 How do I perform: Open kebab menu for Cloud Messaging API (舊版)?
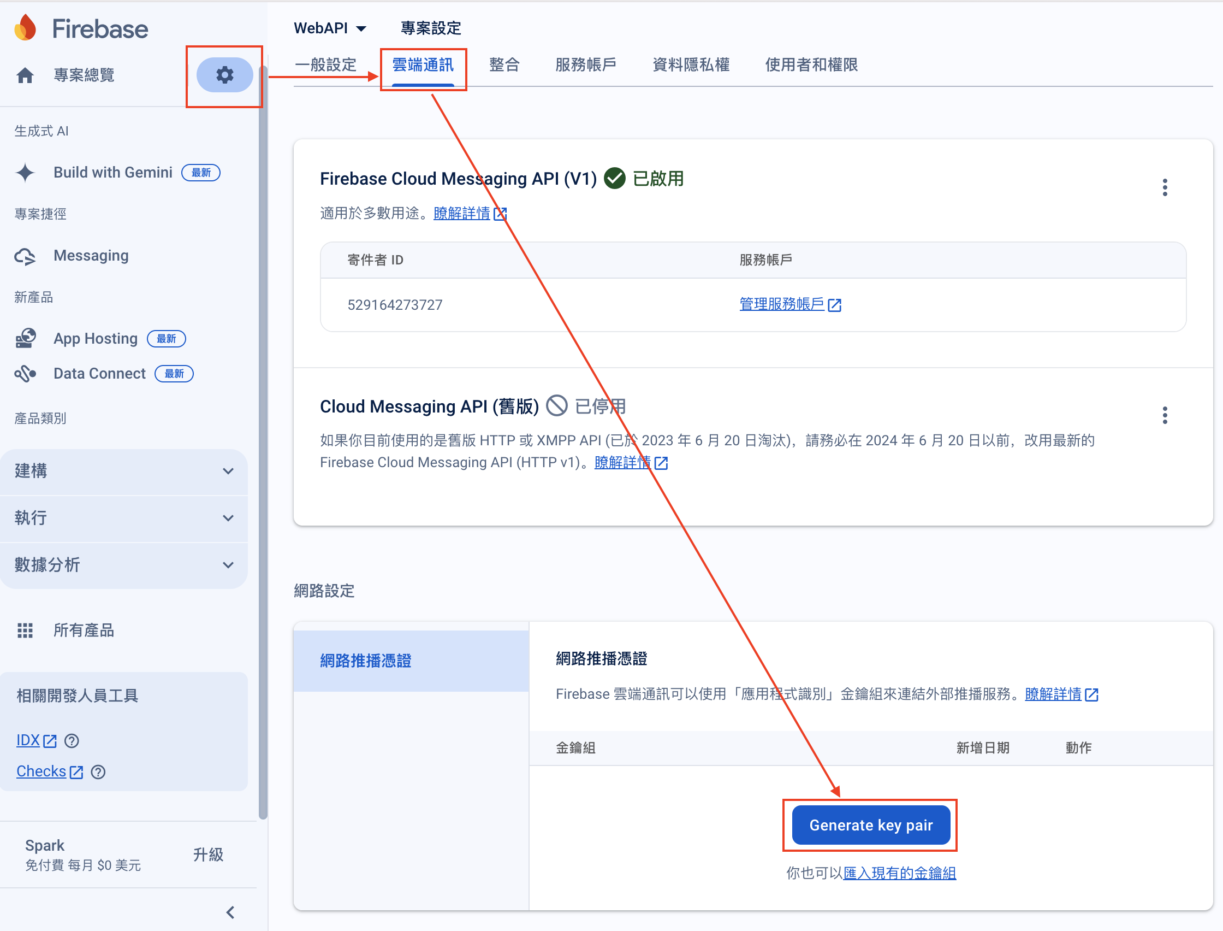coord(1165,415)
